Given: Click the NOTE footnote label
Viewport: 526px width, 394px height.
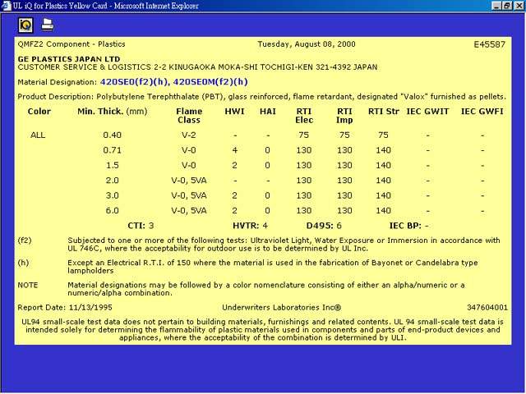Looking at the screenshot, I should point(28,285).
